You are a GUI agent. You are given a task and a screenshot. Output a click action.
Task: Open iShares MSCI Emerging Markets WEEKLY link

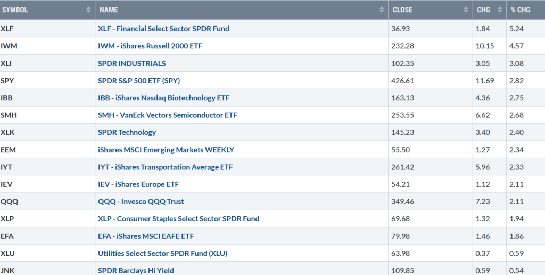(x=166, y=150)
